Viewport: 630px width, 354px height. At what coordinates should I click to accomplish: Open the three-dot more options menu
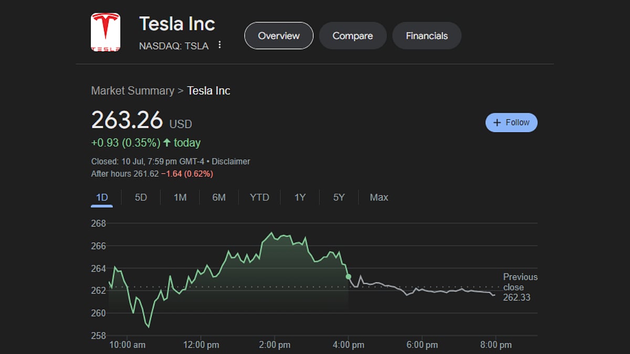click(x=220, y=45)
